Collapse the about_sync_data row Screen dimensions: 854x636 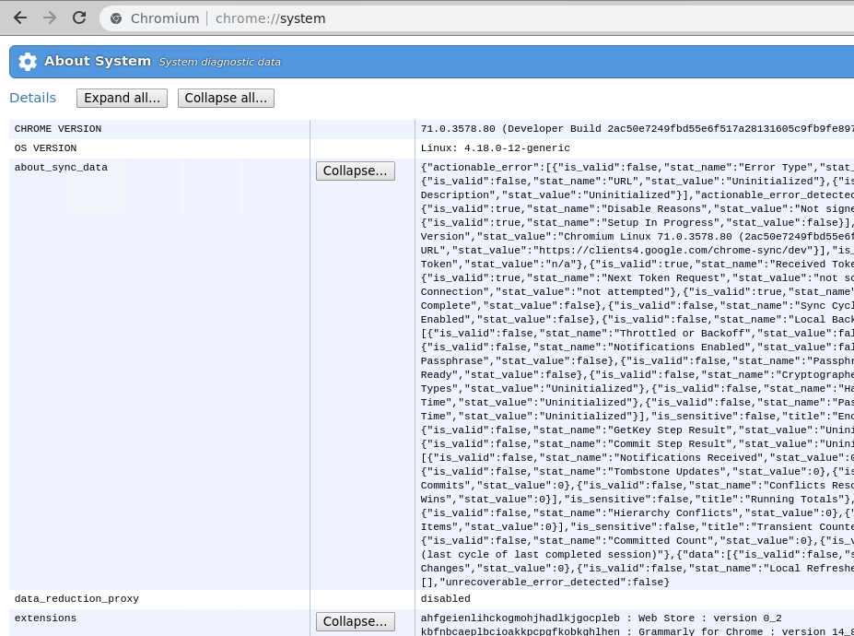pos(355,171)
